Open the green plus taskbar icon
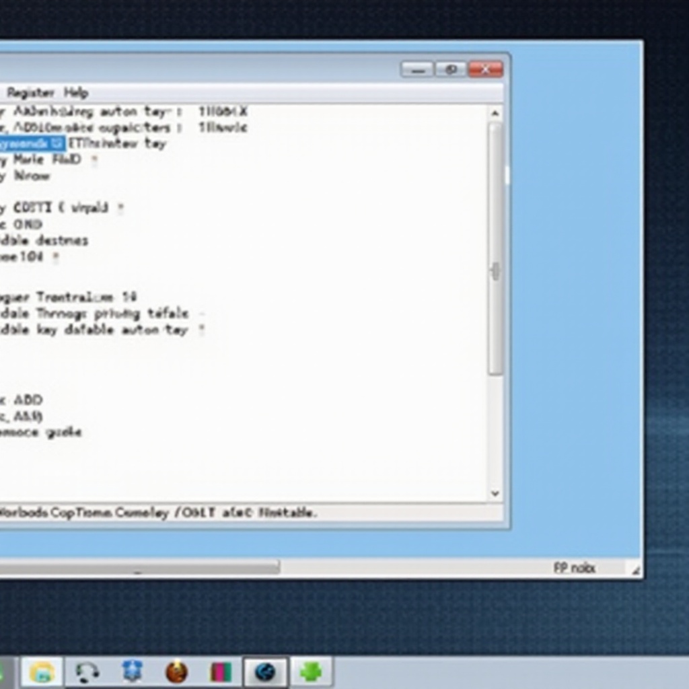The image size is (689, 689). [311, 672]
